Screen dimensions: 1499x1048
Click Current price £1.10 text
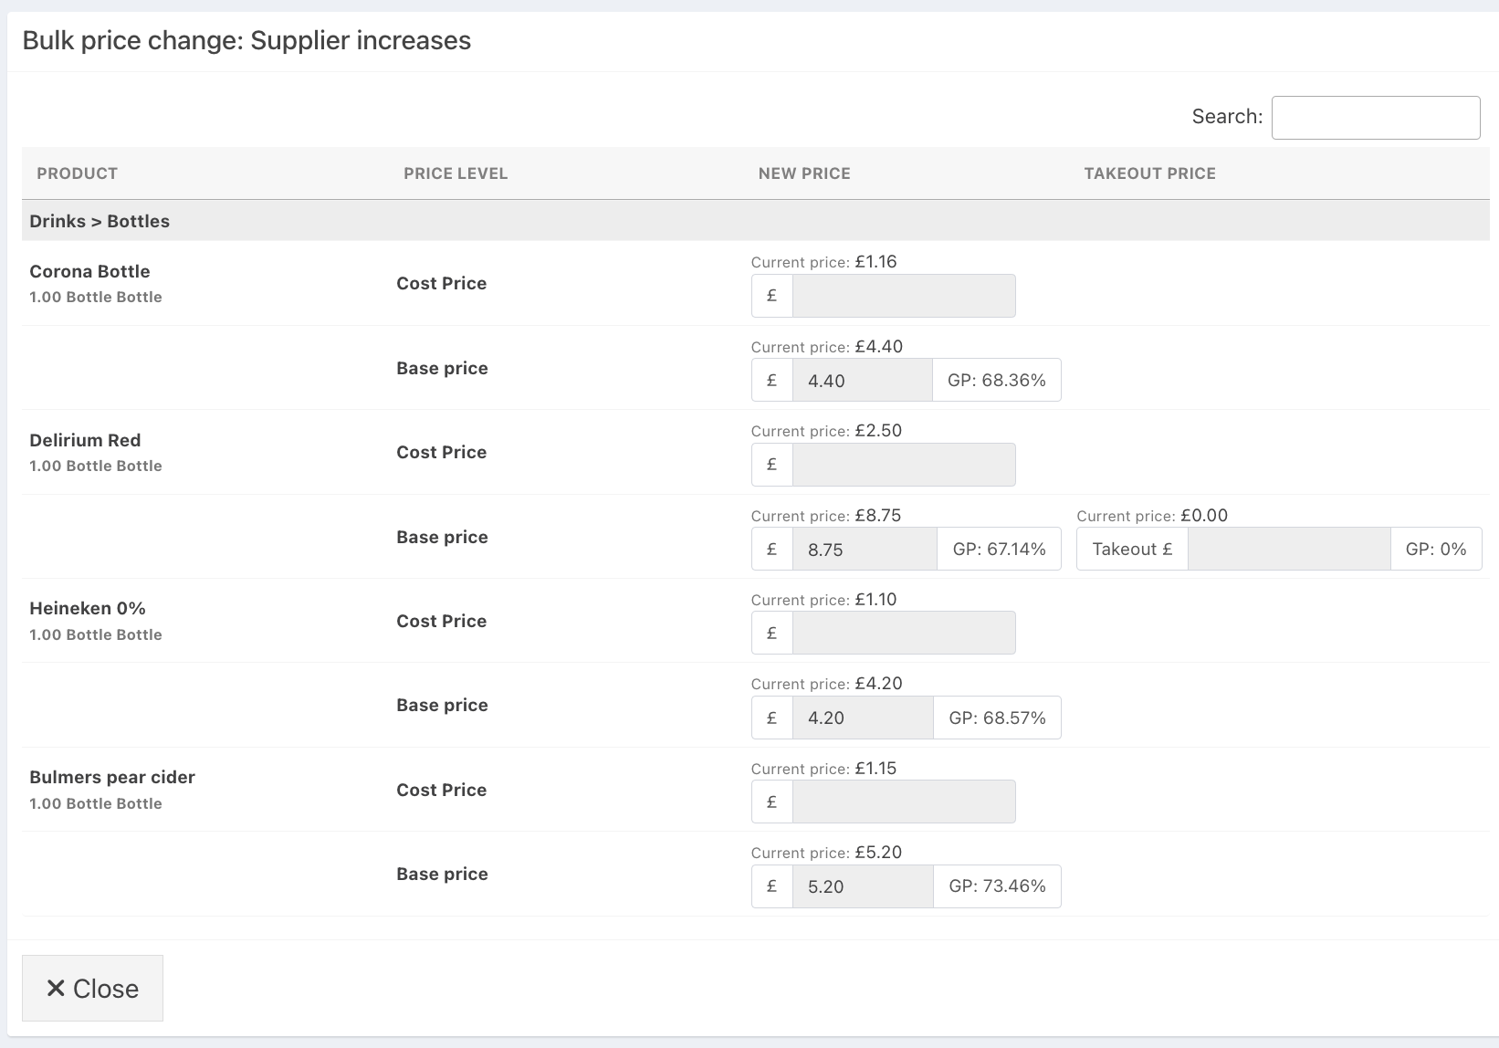click(823, 600)
